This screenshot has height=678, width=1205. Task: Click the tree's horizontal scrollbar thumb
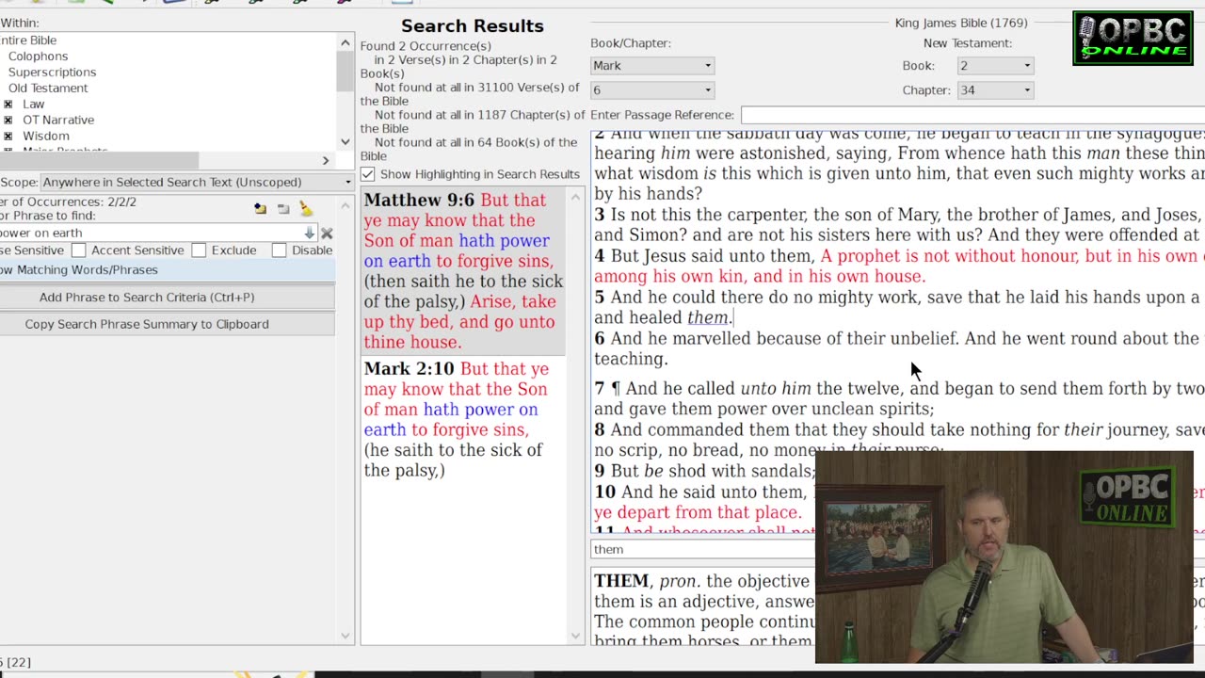pos(99,161)
